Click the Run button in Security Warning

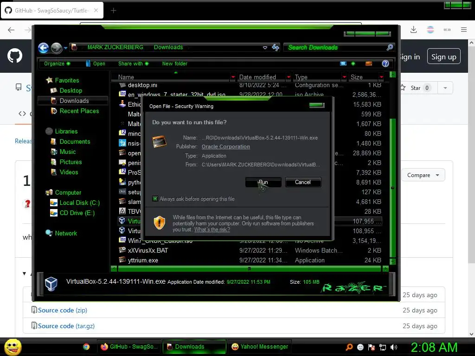[x=263, y=182]
